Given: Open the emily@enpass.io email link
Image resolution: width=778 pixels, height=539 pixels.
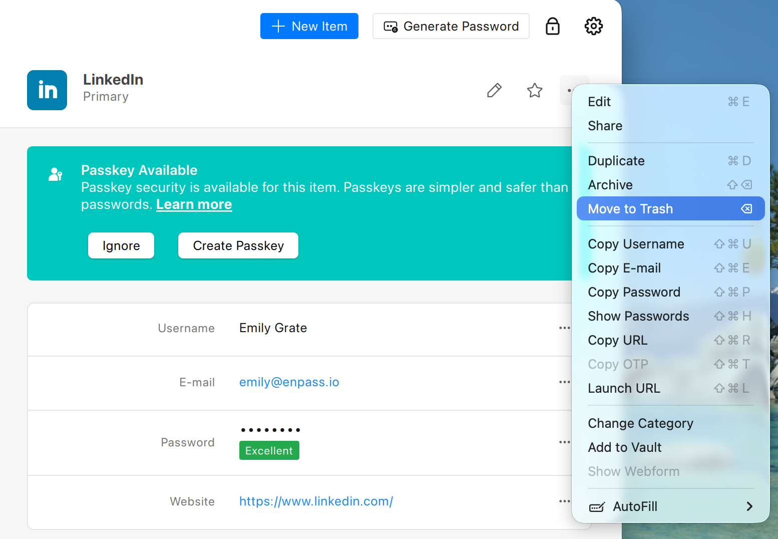Looking at the screenshot, I should [289, 382].
